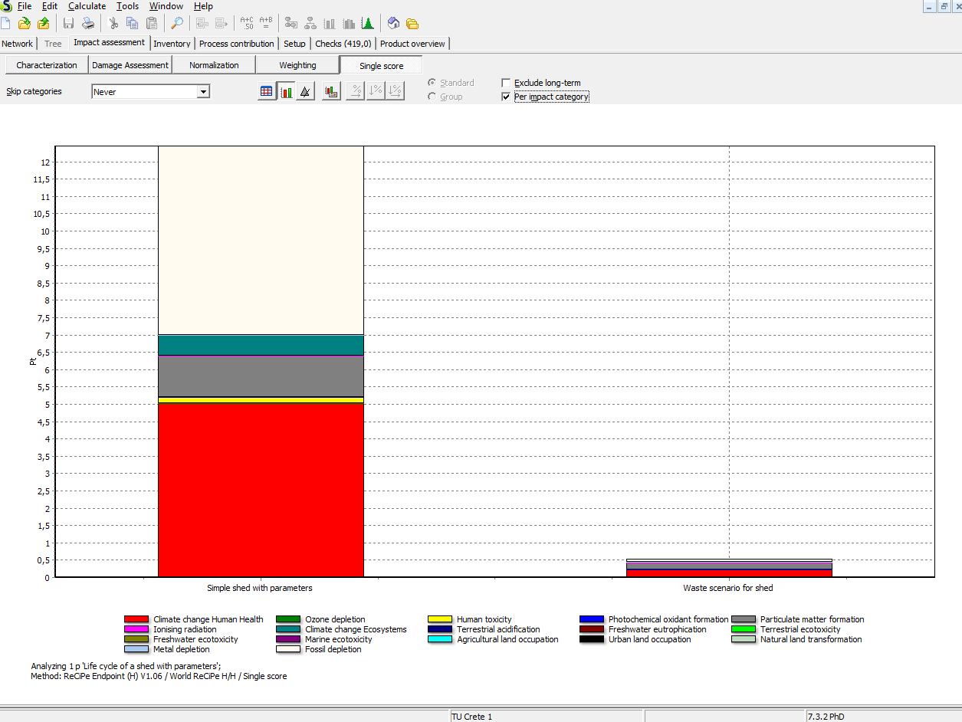The width and height of the screenshot is (962, 722).
Task: Create a new document with the blank page icon
Action: (x=5, y=24)
